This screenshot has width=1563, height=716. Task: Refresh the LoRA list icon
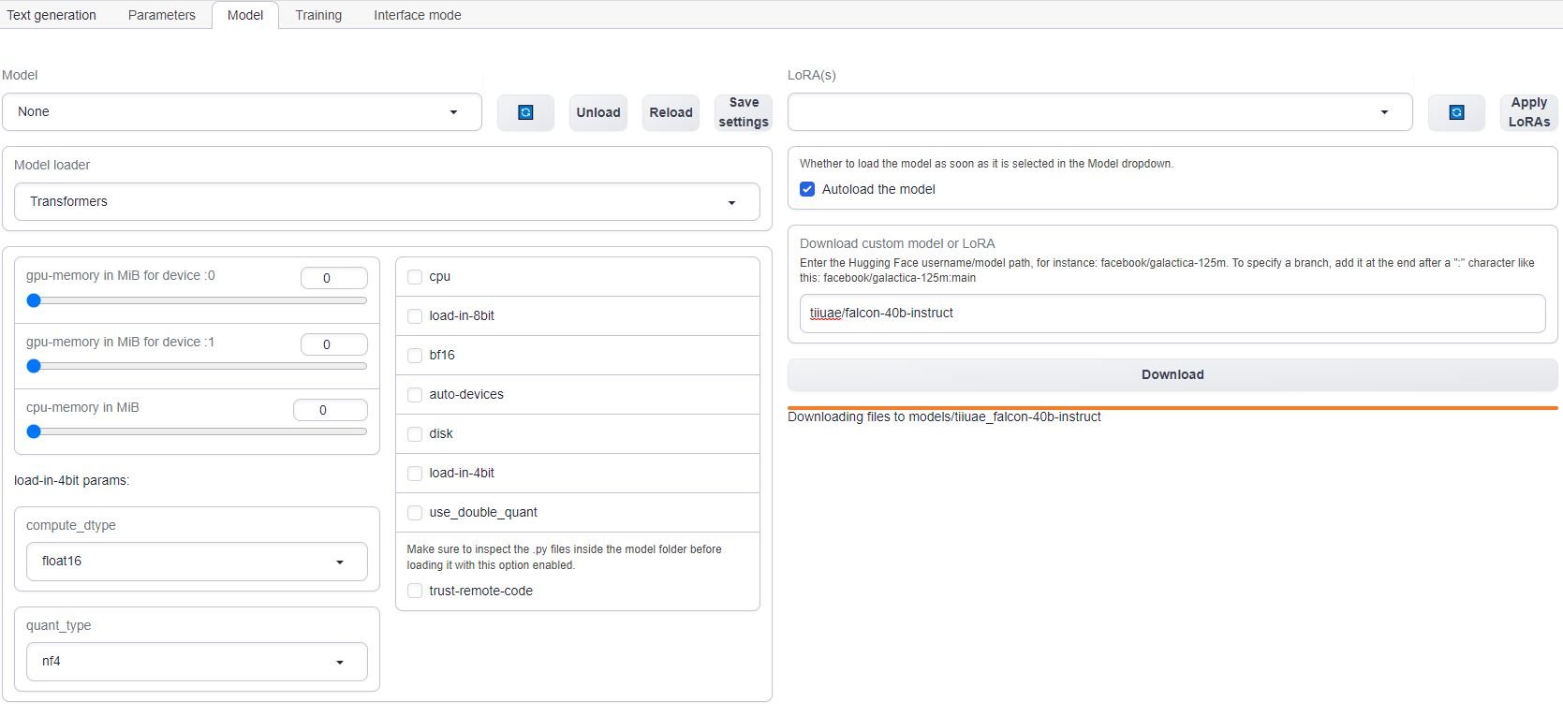pyautogui.click(x=1456, y=112)
